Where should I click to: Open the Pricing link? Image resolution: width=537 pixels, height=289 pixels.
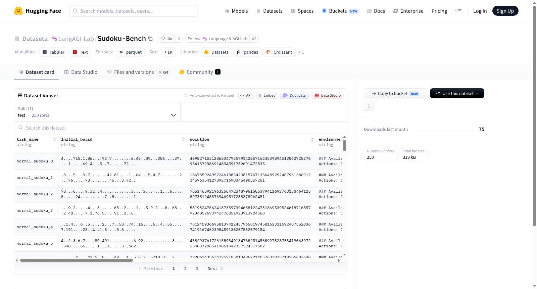(x=439, y=11)
